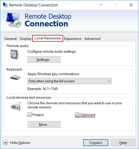139x149 pixels.
Task: Open remote audio Settings button
Action: coord(44,60)
